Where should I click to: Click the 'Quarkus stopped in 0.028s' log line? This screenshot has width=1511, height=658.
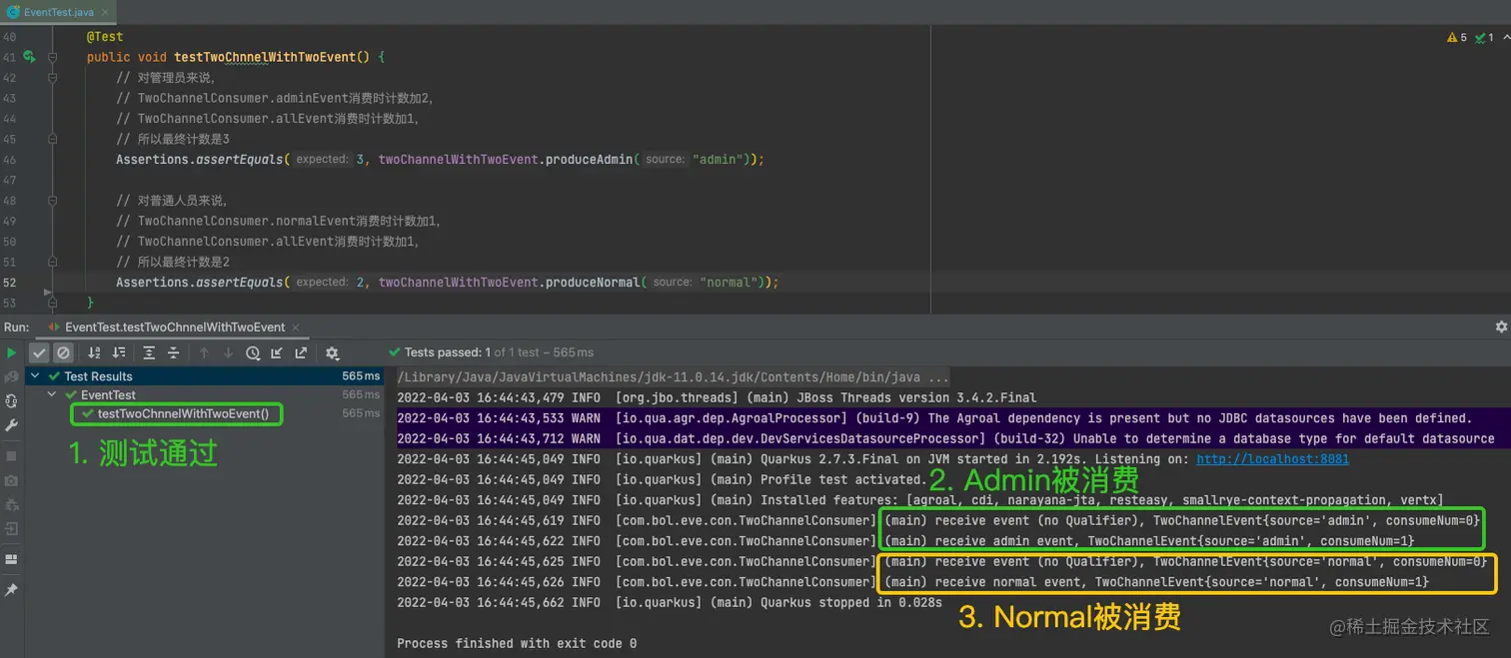tap(670, 603)
